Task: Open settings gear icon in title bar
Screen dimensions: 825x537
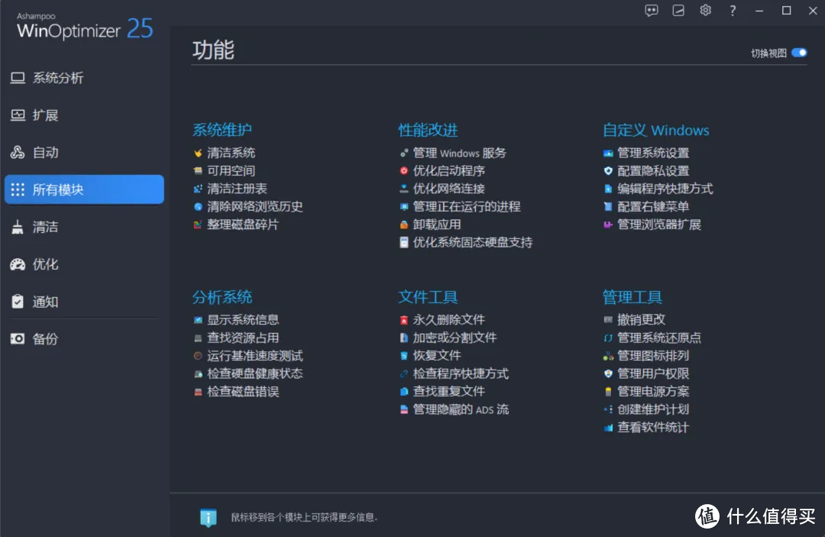Action: (705, 11)
